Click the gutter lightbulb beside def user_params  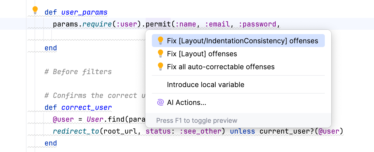pos(35,10)
